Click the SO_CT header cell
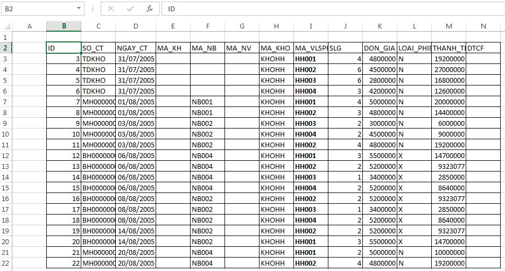This screenshot has width=505, height=271. (98, 48)
